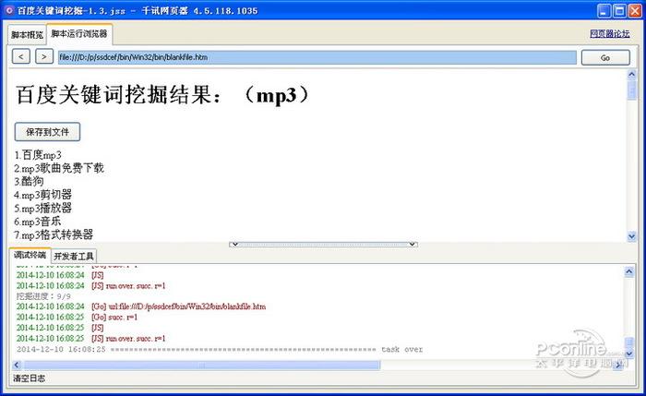The image size is (646, 396).
Task: Click the log horizontal scroll left arrow
Action: (x=17, y=365)
